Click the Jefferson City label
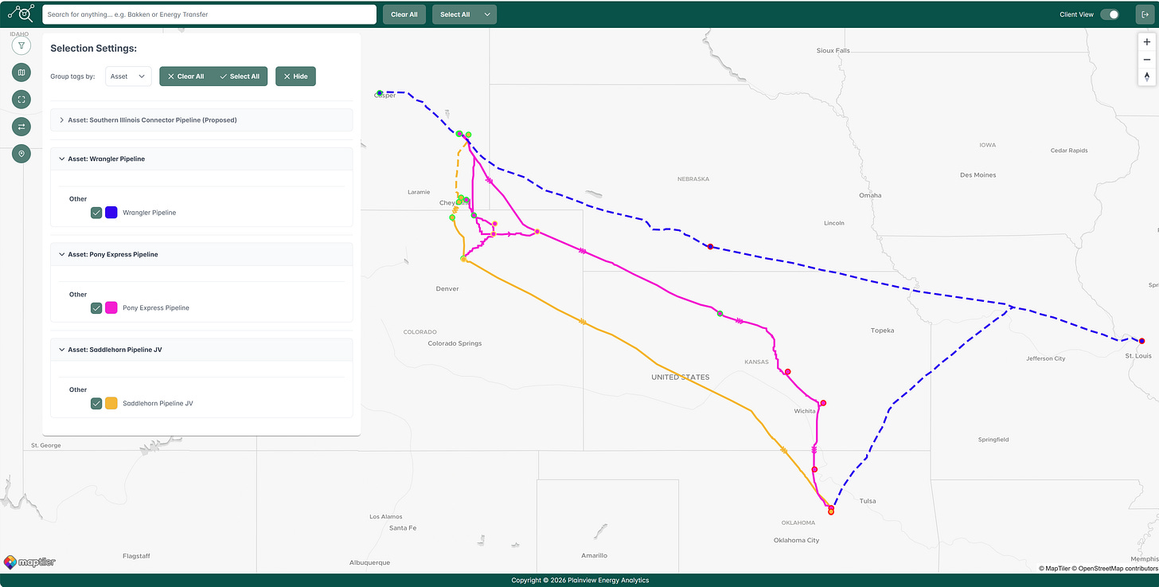This screenshot has width=1159, height=587. [1046, 358]
